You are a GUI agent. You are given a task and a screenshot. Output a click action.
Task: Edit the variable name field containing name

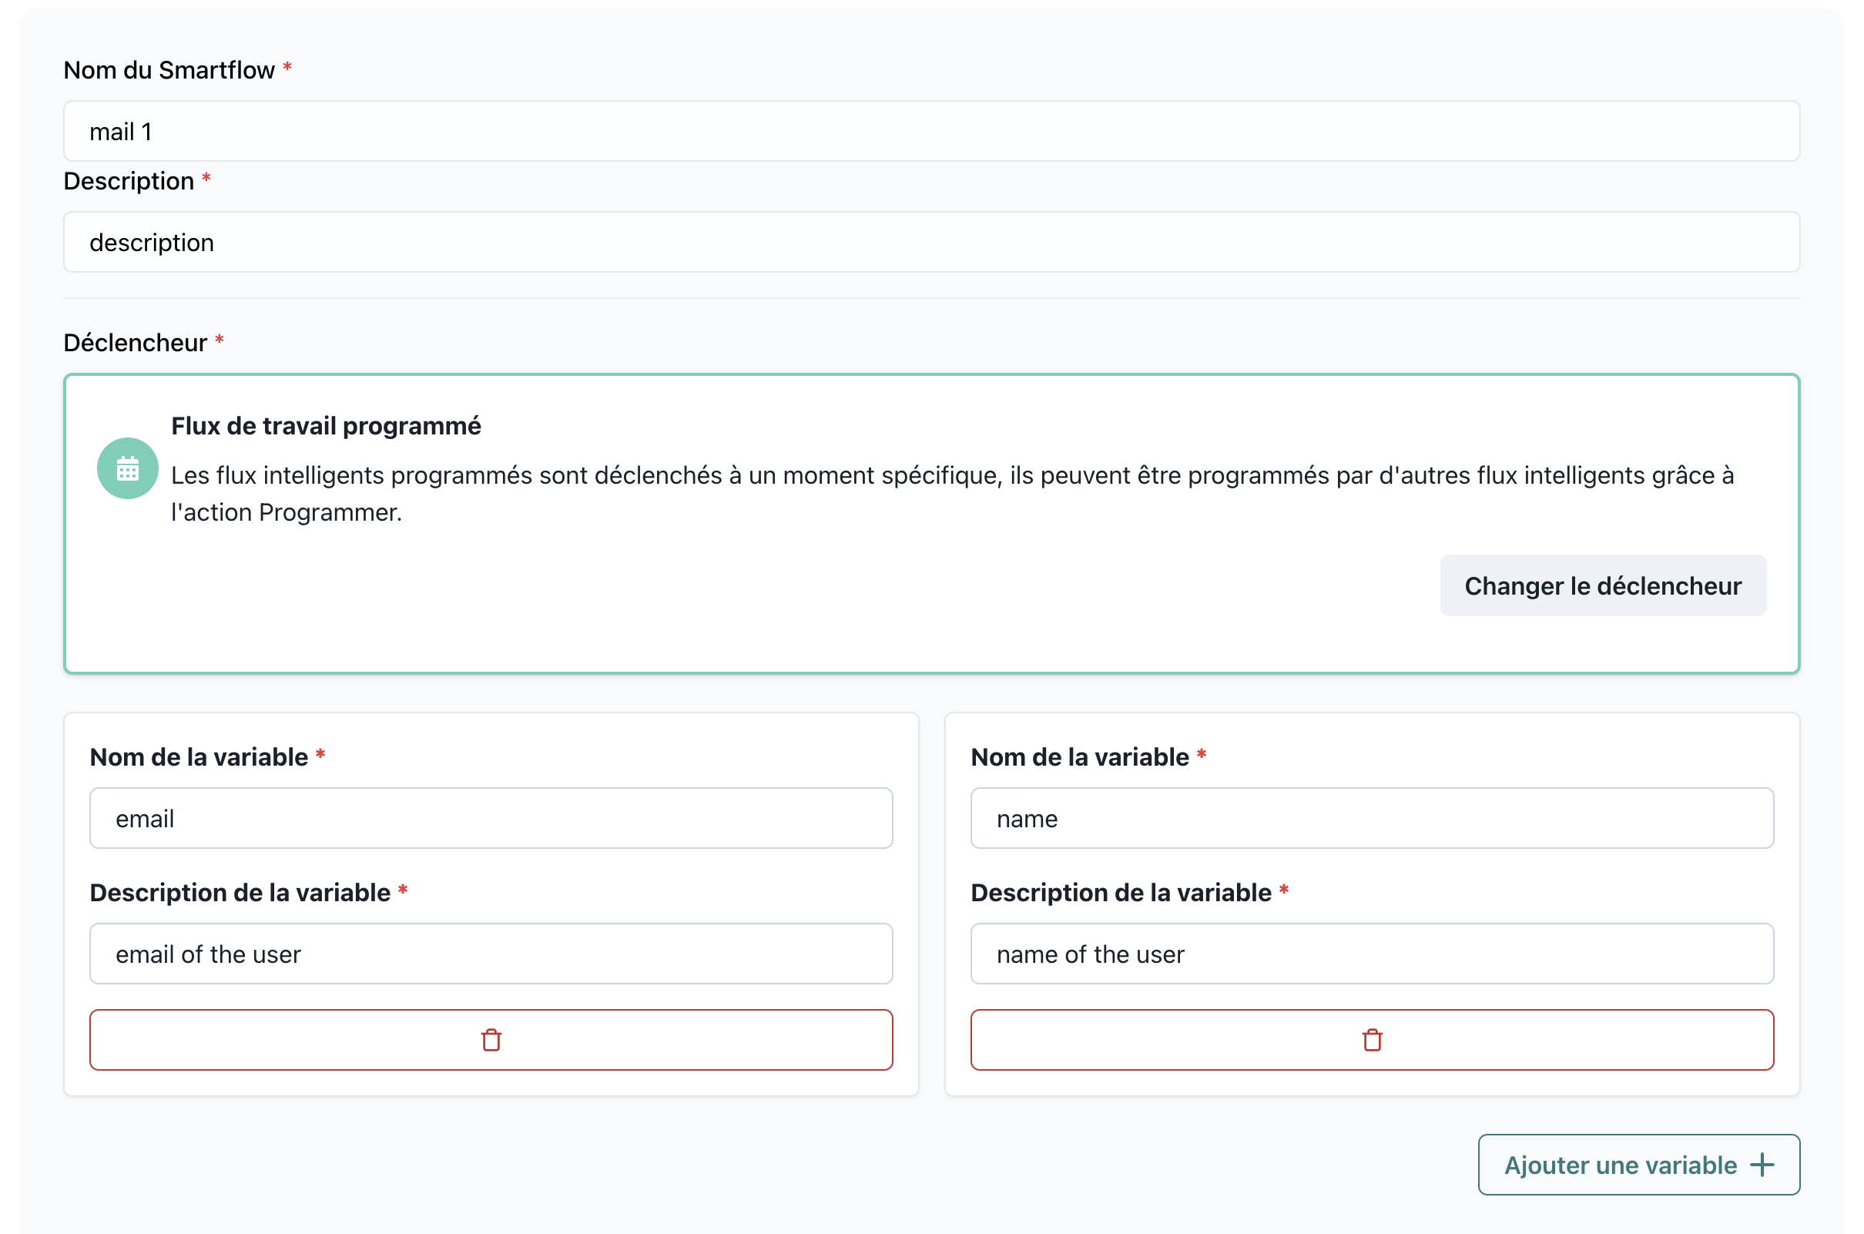pyautogui.click(x=1372, y=819)
